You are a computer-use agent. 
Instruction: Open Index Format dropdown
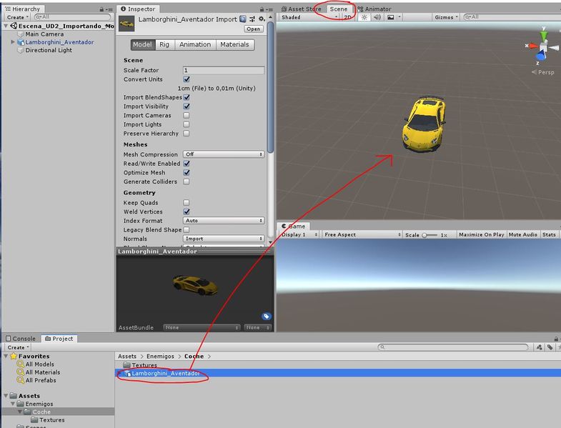(224, 221)
